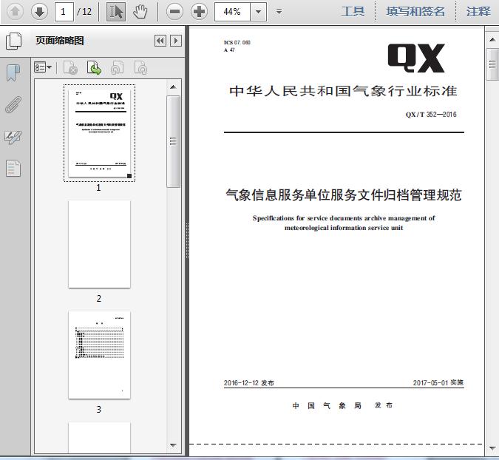Click the rotate pages counterclockwise icon
The image size is (499, 460).
(117, 67)
